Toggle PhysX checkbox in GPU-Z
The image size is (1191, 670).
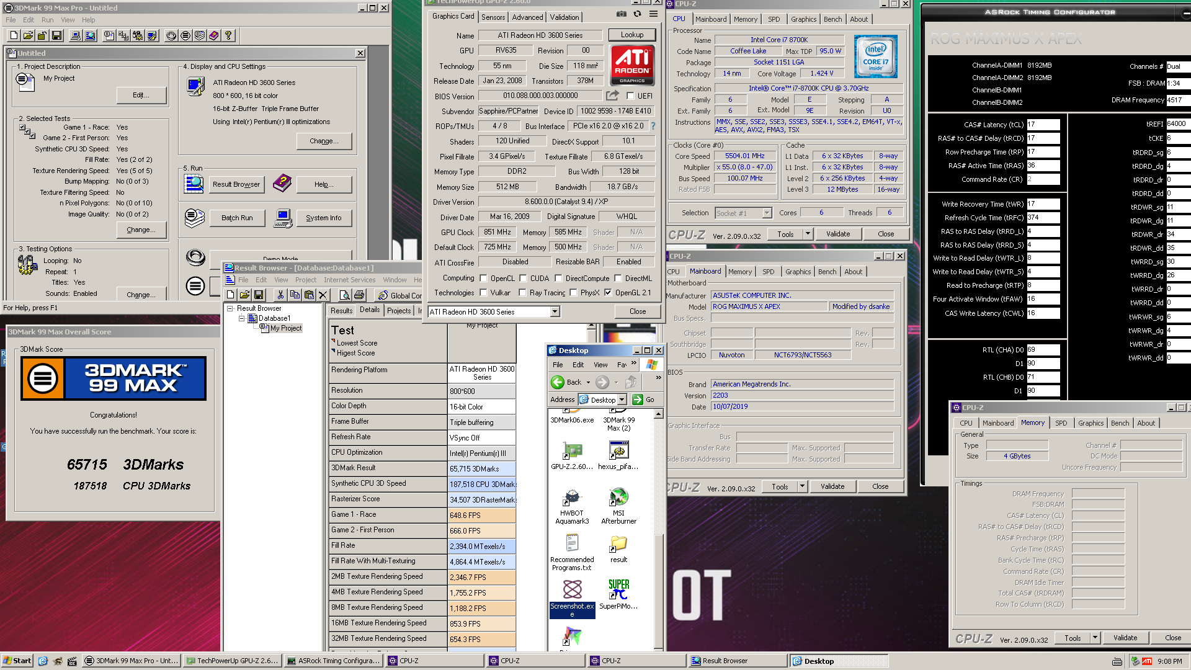click(x=573, y=293)
